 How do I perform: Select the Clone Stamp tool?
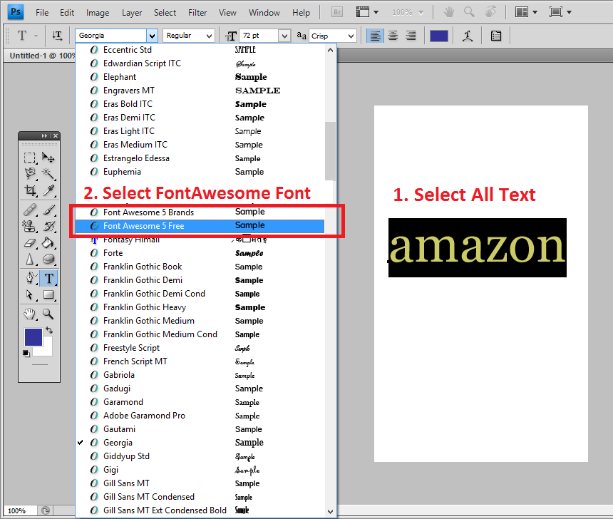(x=30, y=226)
